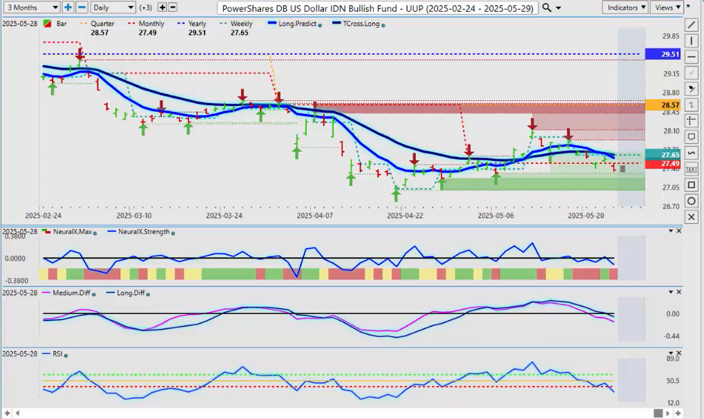
Task: Click the blue plus zoom-in button
Action: (x=68, y=8)
